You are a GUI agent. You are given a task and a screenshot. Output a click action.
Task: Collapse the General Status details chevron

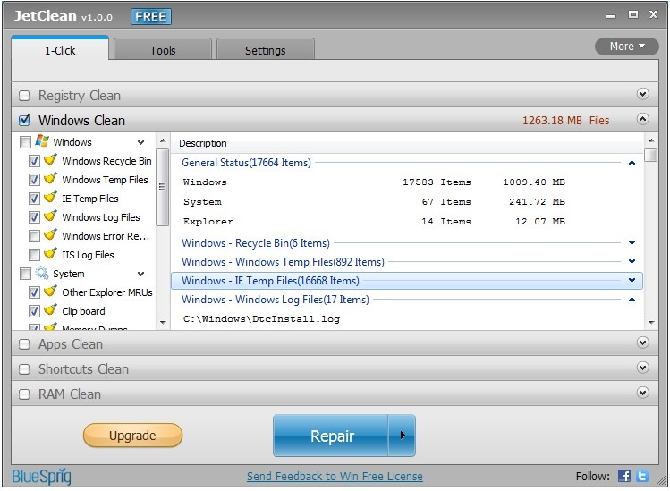[632, 163]
